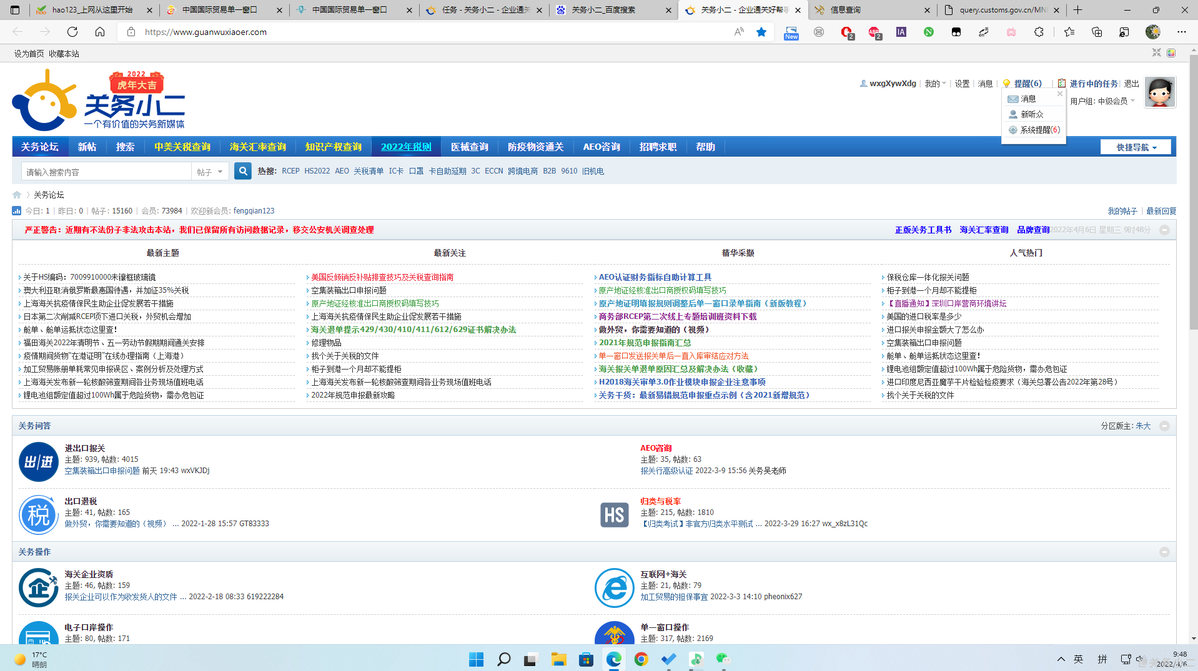The height and width of the screenshot is (671, 1198).
Task: Open 中美关税查询 nav item
Action: (182, 147)
